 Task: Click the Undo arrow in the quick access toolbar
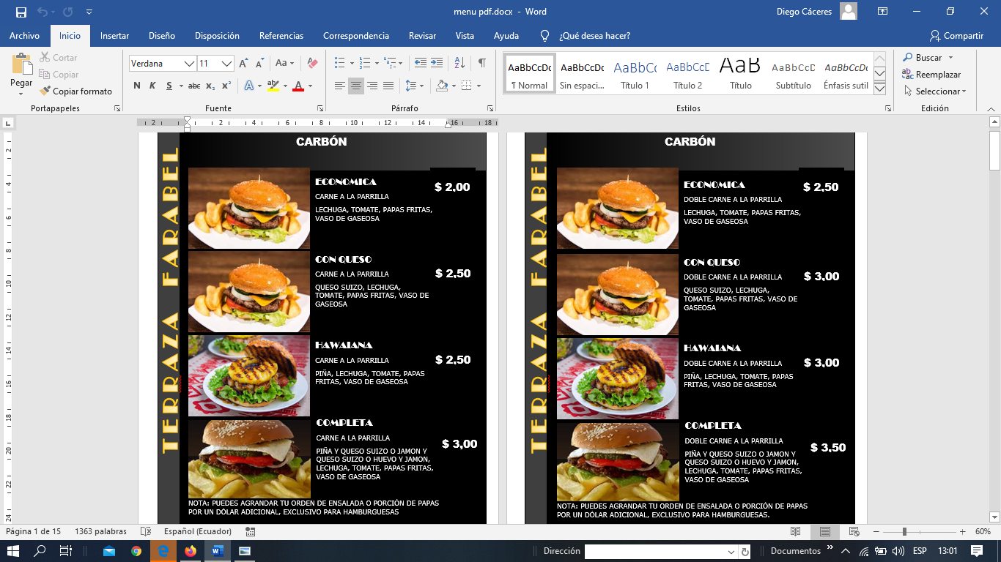[x=42, y=12]
